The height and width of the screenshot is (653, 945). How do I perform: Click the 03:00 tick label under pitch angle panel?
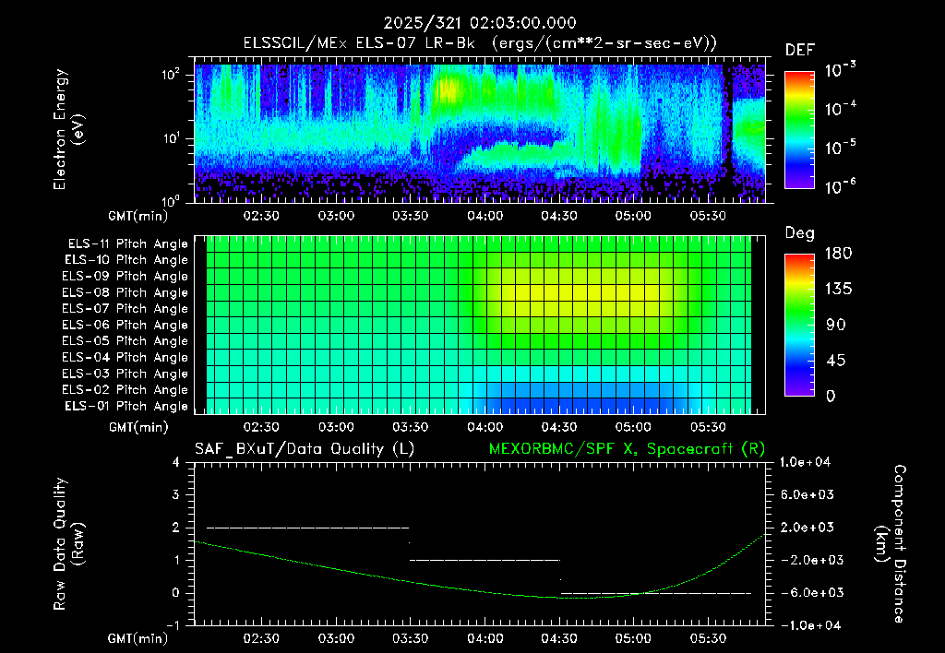[x=336, y=427]
